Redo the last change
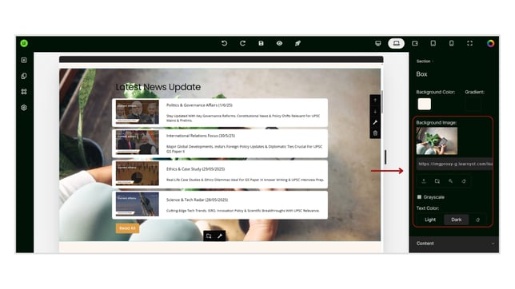Screen dimensions: 515x289 (243, 43)
